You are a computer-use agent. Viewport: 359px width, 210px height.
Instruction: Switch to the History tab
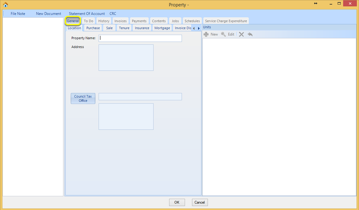point(104,21)
